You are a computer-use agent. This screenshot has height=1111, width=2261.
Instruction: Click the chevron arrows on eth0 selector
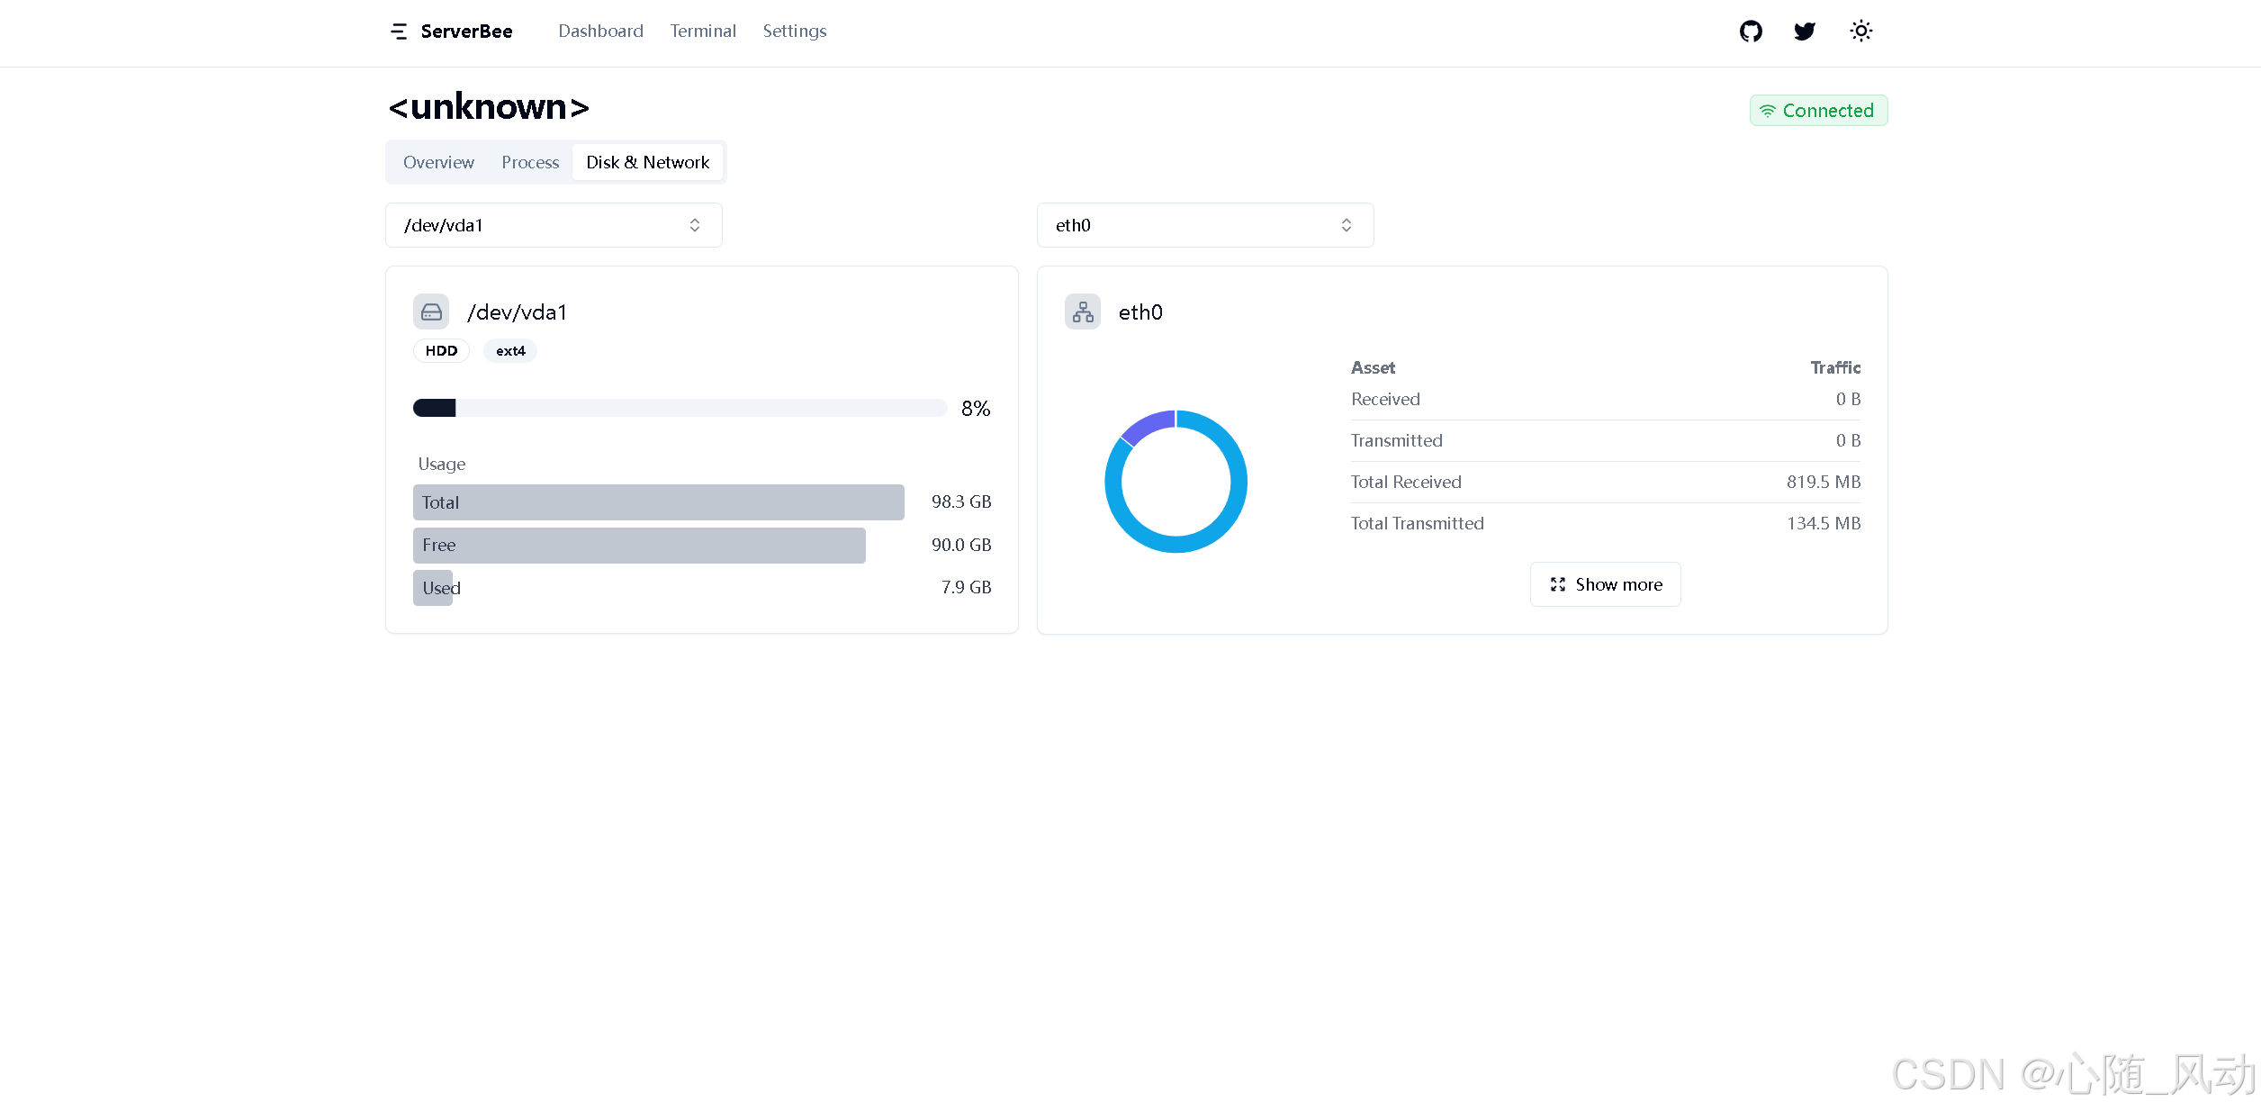click(x=1347, y=225)
